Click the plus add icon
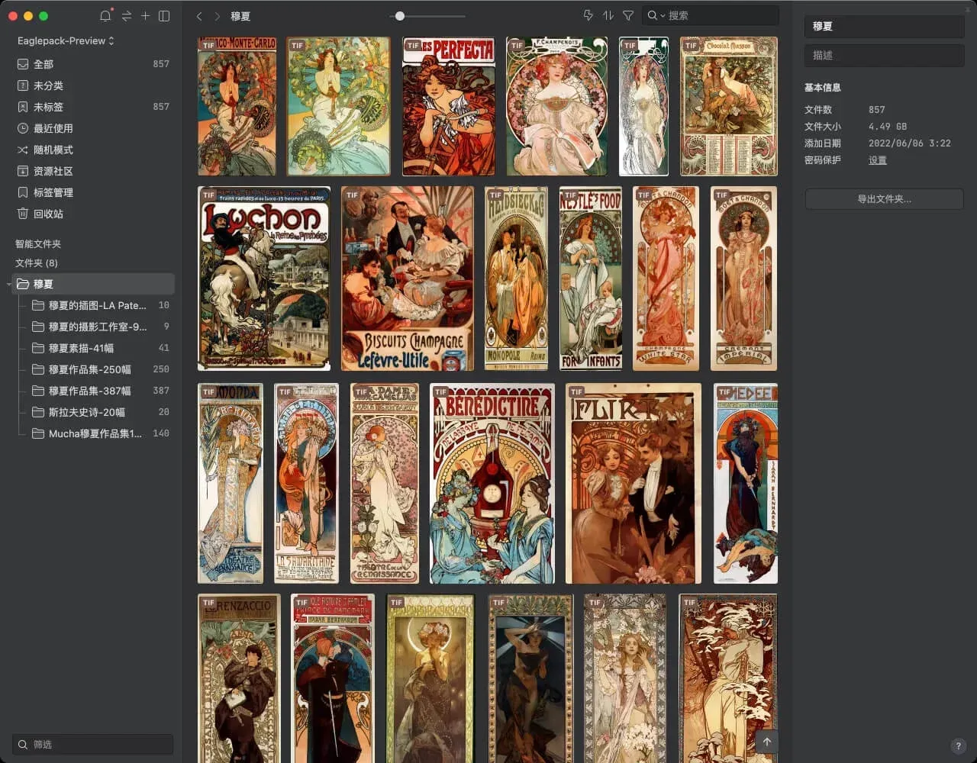 point(145,16)
